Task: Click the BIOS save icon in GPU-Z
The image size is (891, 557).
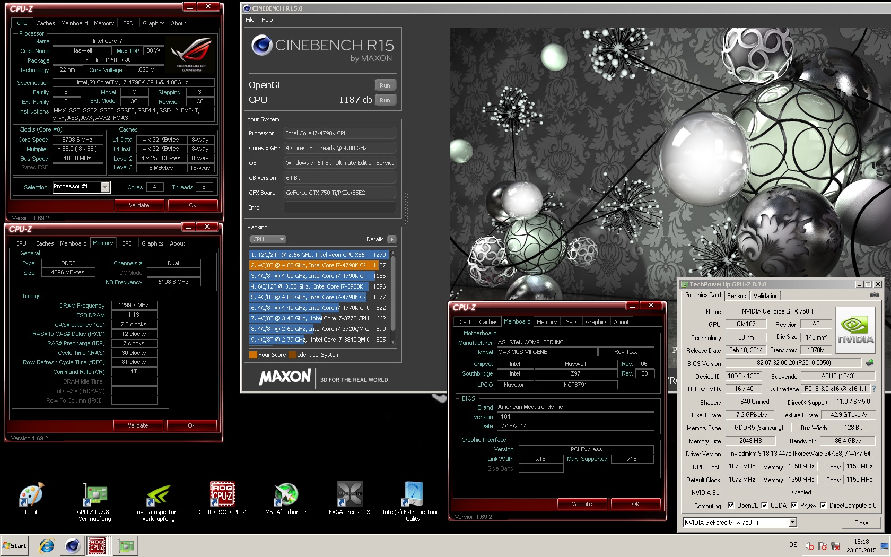Action: 870,363
